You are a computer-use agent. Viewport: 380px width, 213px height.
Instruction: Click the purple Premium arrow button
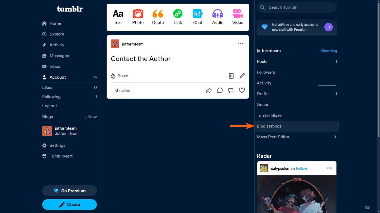329,27
